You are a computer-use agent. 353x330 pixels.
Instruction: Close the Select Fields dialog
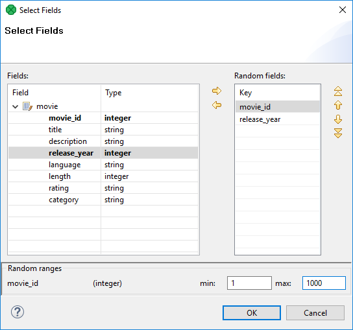point(343,10)
